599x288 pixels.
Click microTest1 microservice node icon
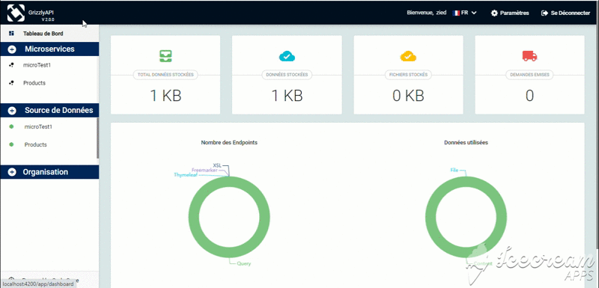tap(11, 65)
